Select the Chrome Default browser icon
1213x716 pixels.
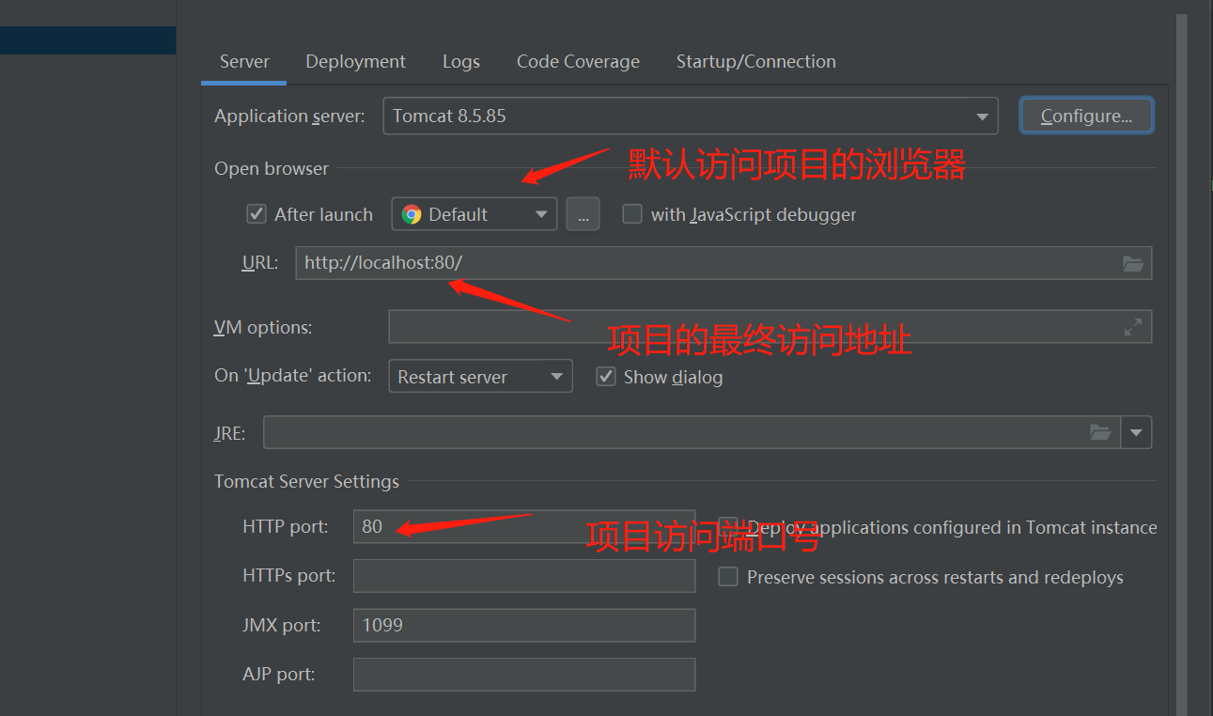pyautogui.click(x=412, y=214)
